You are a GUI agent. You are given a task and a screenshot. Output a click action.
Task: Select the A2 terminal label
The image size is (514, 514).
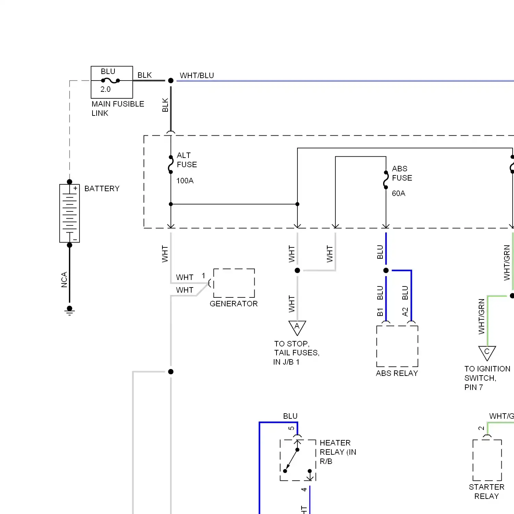tap(405, 312)
